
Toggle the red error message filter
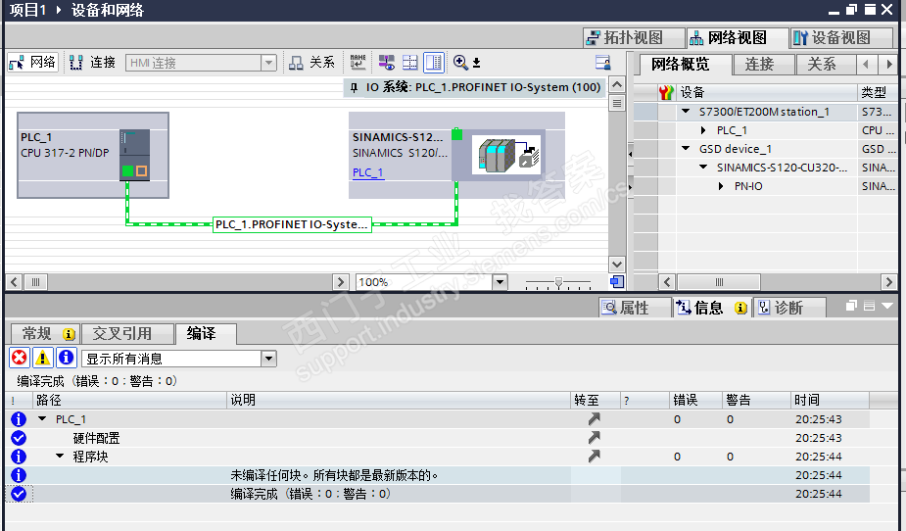coord(19,358)
